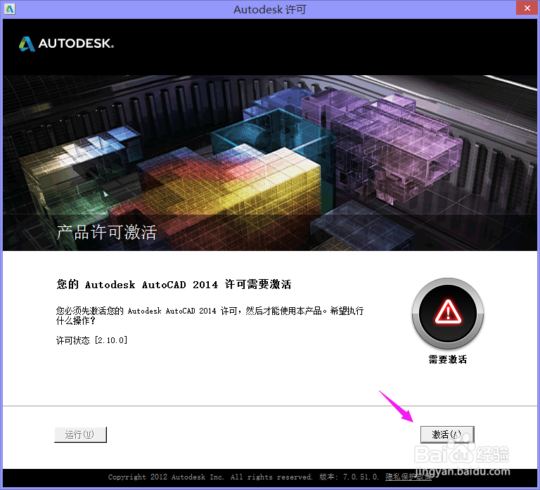Click the Autodesk 许可 window title
540x490 pixels.
[x=270, y=9]
